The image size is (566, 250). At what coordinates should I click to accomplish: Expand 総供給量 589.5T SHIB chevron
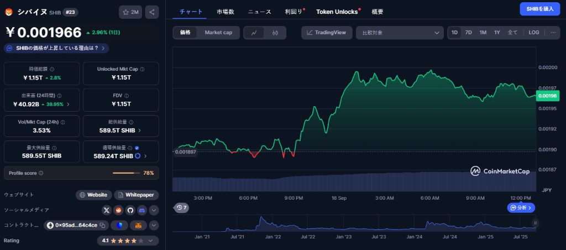[140, 130]
